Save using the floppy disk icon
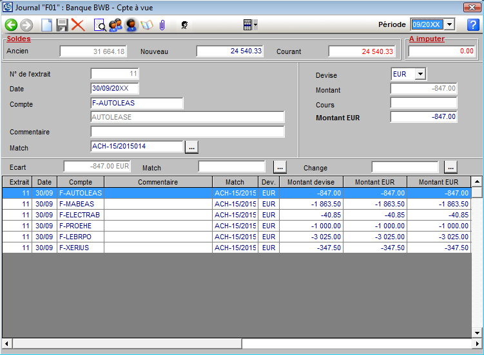Viewport: 484px width, 355px height. coord(63,25)
